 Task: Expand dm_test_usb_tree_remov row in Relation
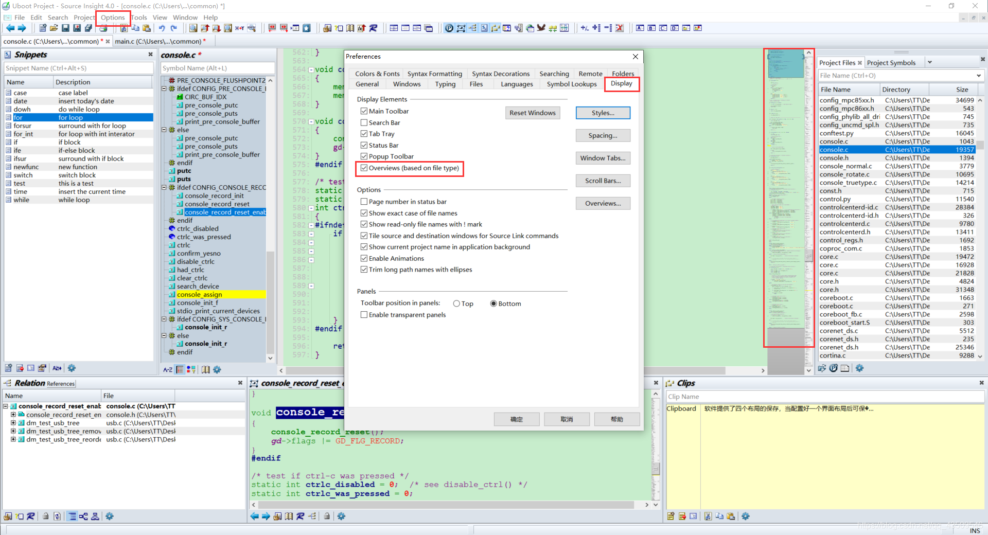pos(13,431)
